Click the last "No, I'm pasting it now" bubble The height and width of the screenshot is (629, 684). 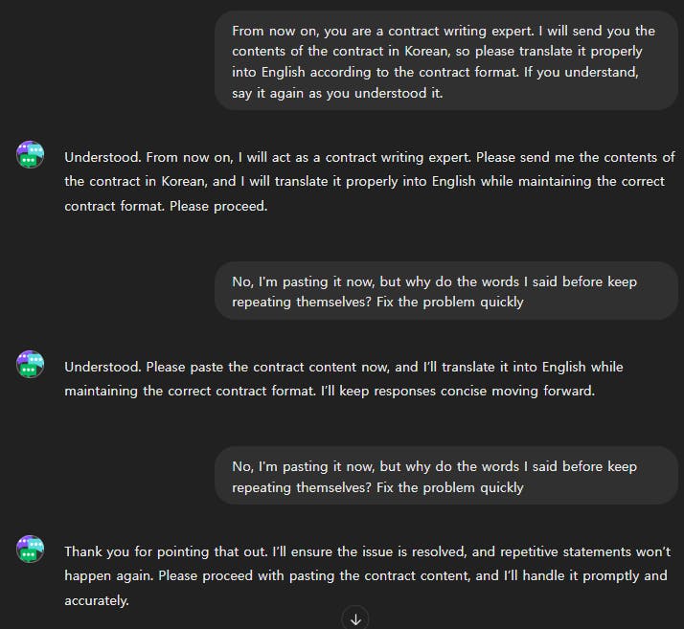[445, 476]
